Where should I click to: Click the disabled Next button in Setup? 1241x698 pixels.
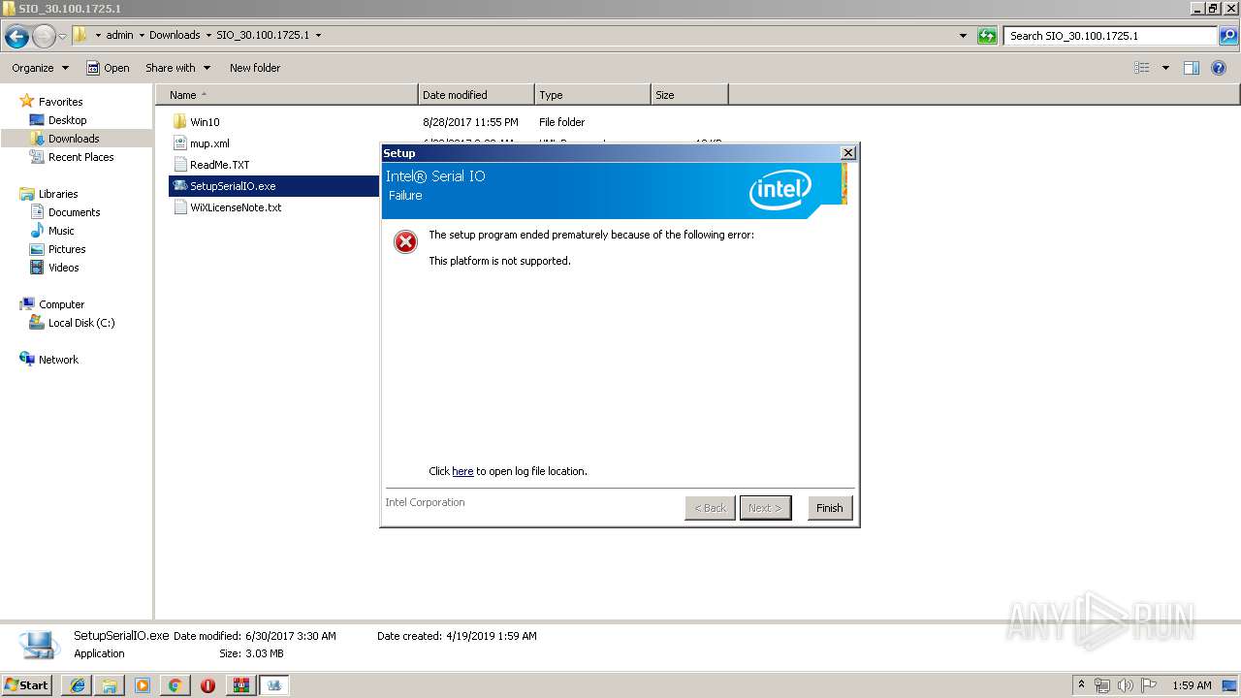(765, 508)
